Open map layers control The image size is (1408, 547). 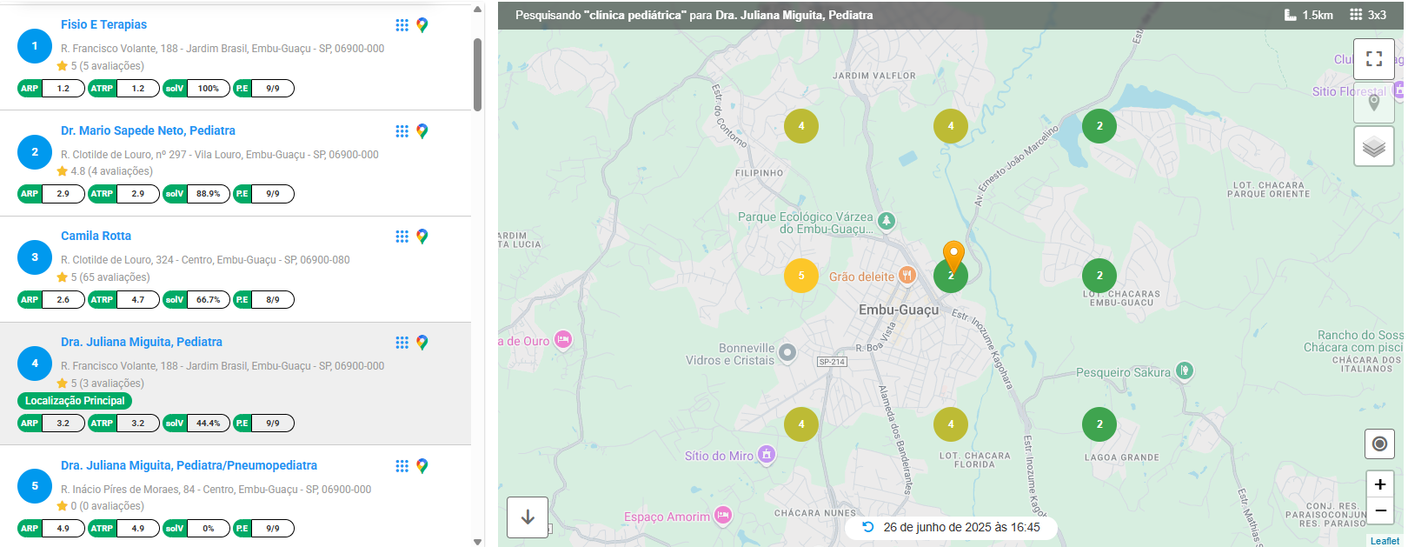pyautogui.click(x=1373, y=146)
